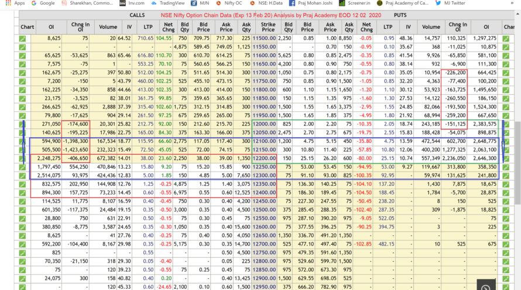Click calls LTP value 710.65
This screenshot has width=521, height=290.
click(146, 38)
